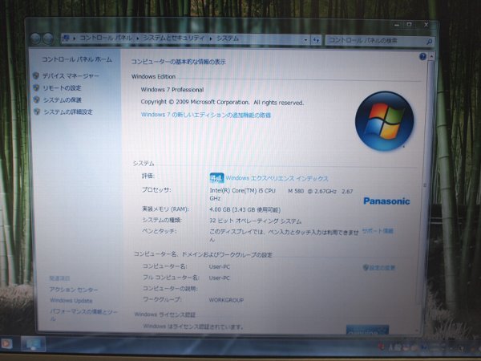
Task: Open リモートの設定 link
Action: (62, 88)
